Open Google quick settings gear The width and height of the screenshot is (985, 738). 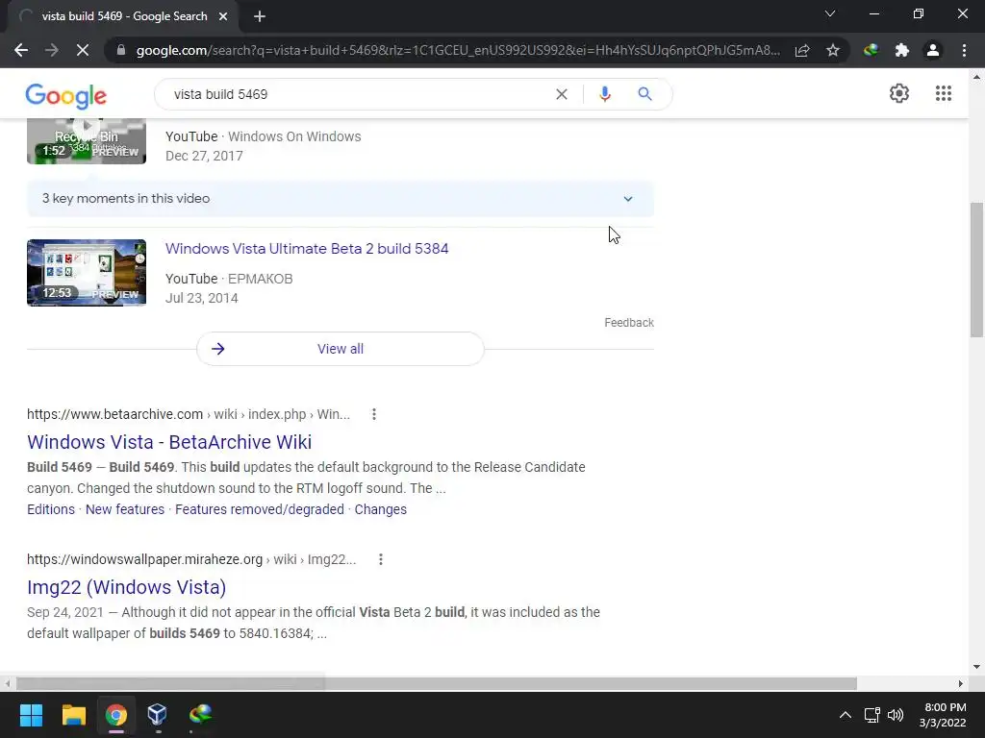899,93
